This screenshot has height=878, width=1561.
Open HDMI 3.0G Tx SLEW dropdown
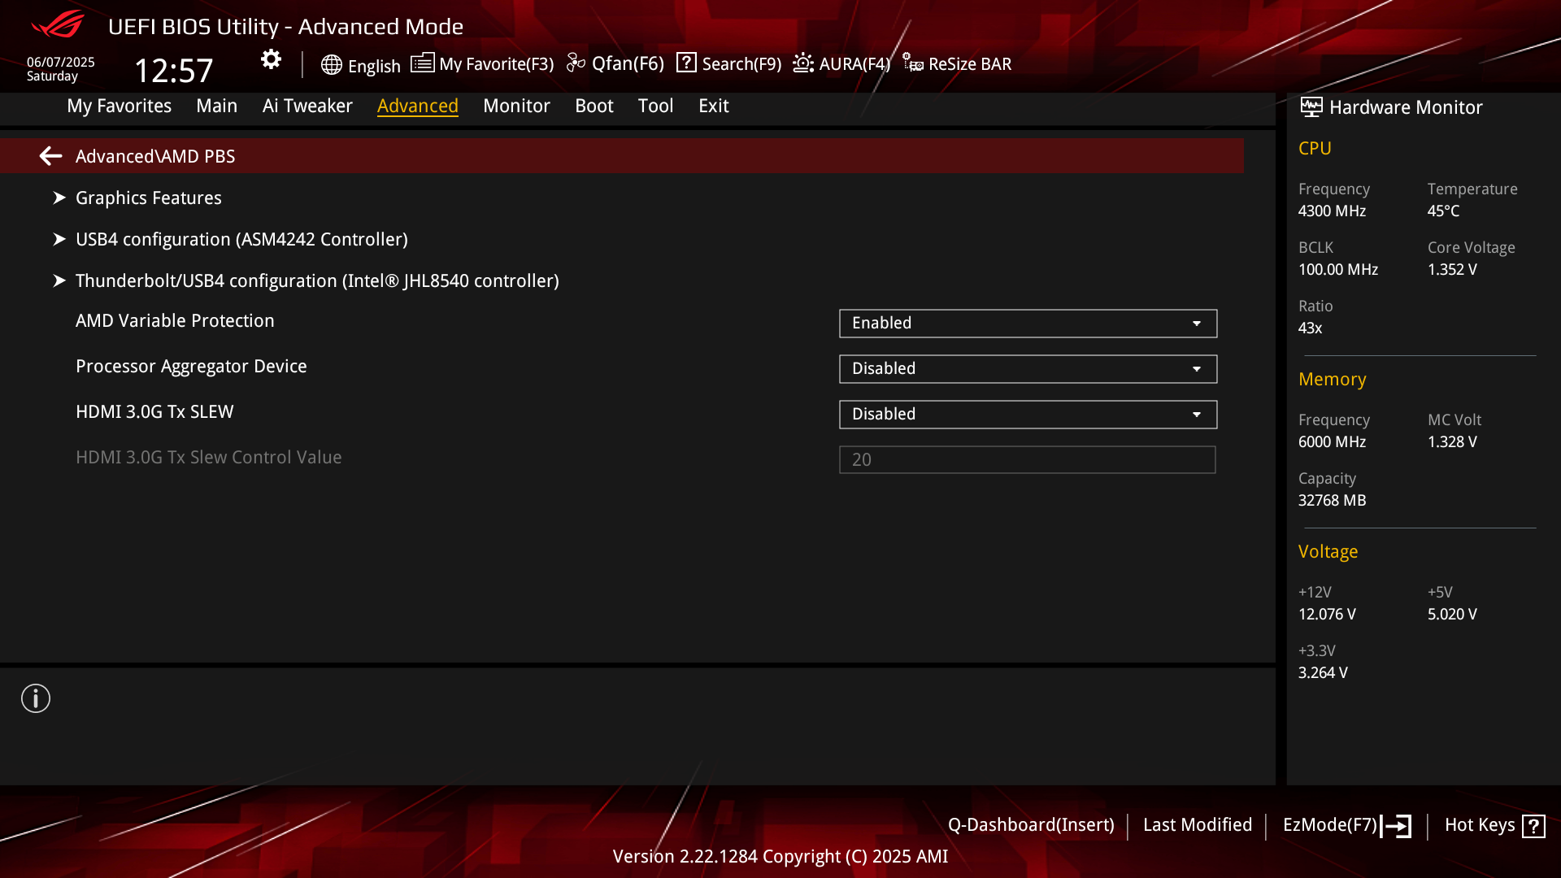[1028, 415]
